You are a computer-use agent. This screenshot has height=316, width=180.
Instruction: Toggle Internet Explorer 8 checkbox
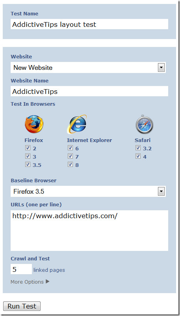click(70, 165)
